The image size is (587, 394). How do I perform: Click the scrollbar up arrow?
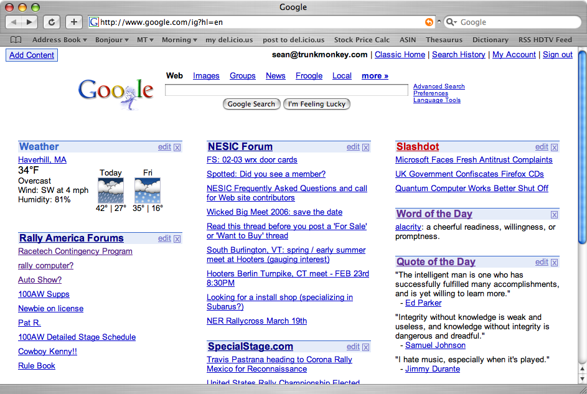point(582,369)
